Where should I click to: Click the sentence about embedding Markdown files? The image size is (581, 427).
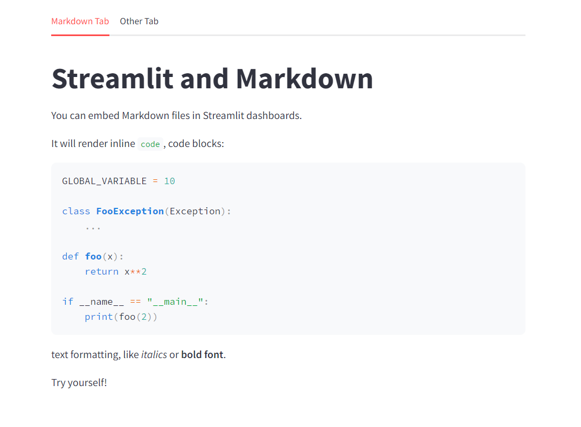click(176, 116)
